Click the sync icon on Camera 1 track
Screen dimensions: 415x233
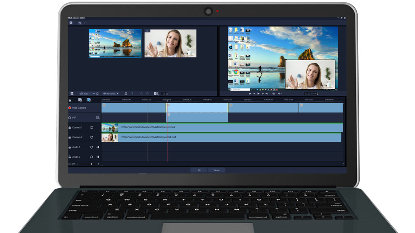(x=92, y=128)
